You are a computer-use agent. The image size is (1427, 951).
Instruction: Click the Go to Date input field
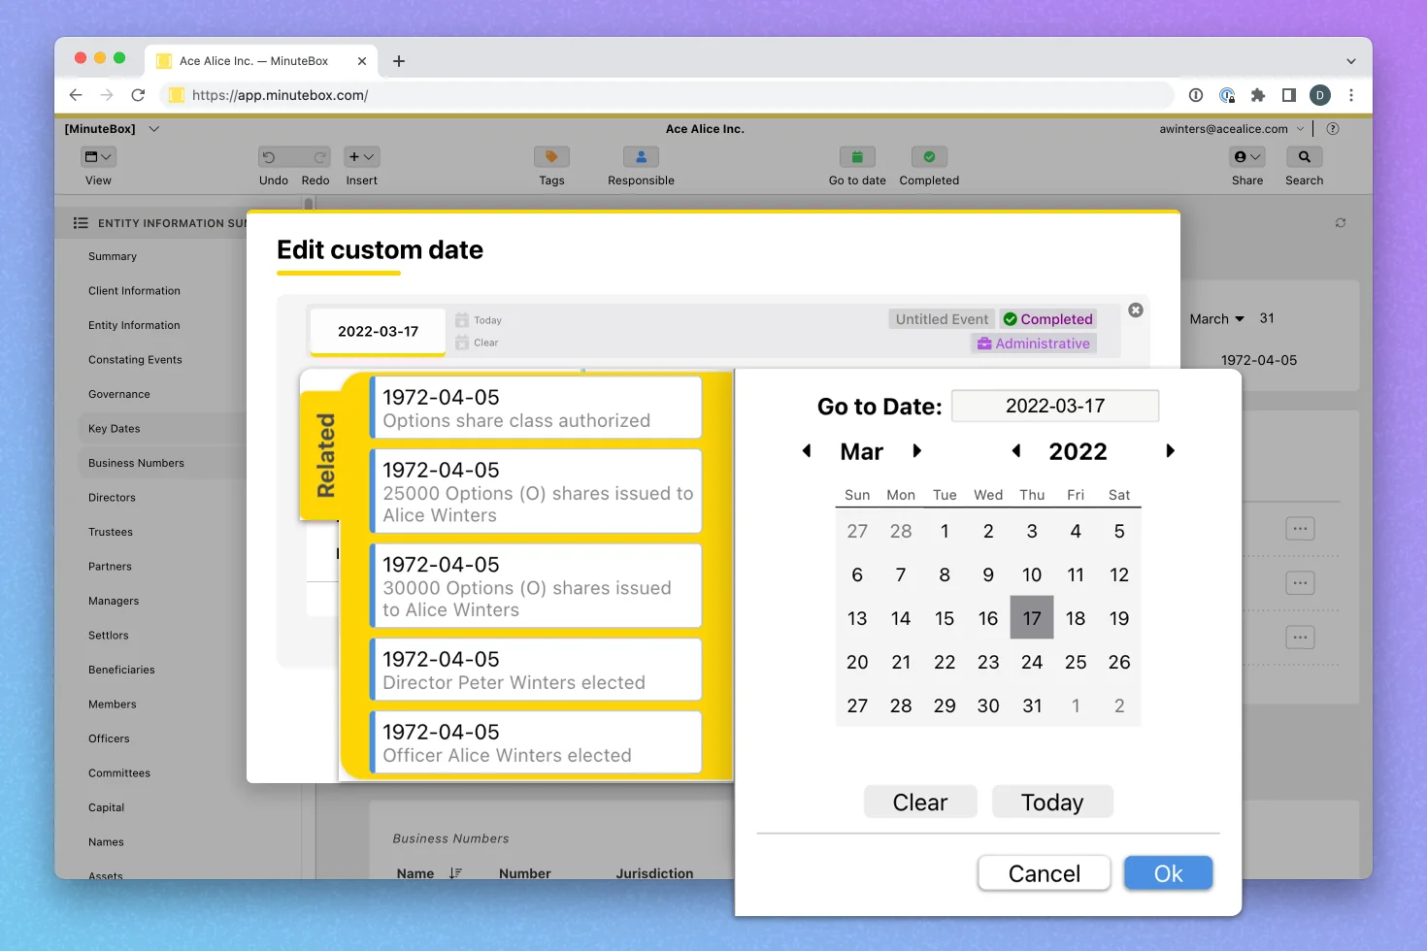click(1054, 407)
